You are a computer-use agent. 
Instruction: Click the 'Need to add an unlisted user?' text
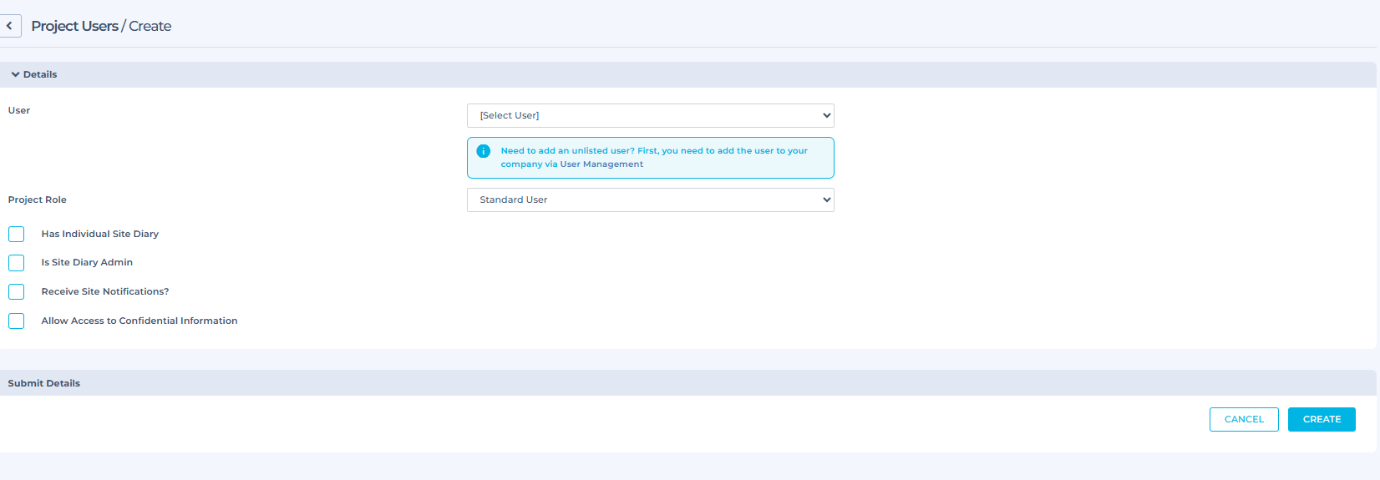point(567,151)
